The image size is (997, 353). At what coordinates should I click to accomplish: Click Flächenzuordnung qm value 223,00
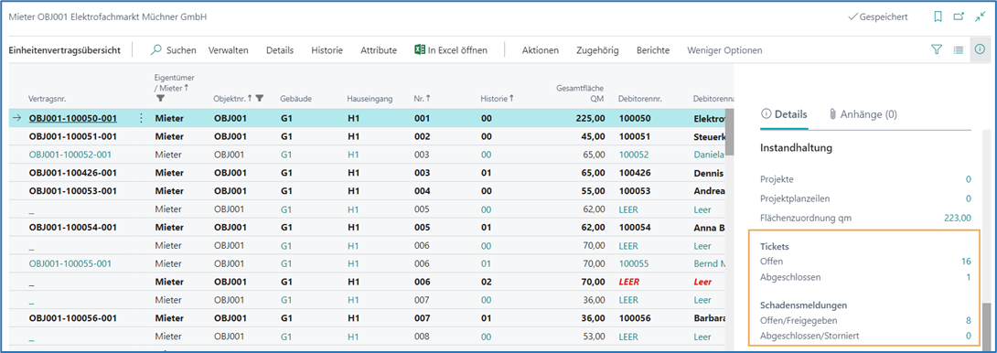coord(957,218)
